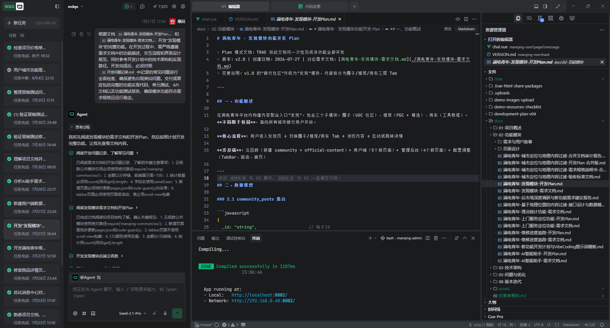Open Markdown preview eye icon
This screenshot has width=610, height=328.
point(458,19)
